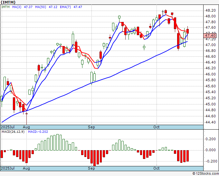Select the 47.80 price axis label
Image resolution: width=219 pixels, height=176 pixels.
point(211,22)
